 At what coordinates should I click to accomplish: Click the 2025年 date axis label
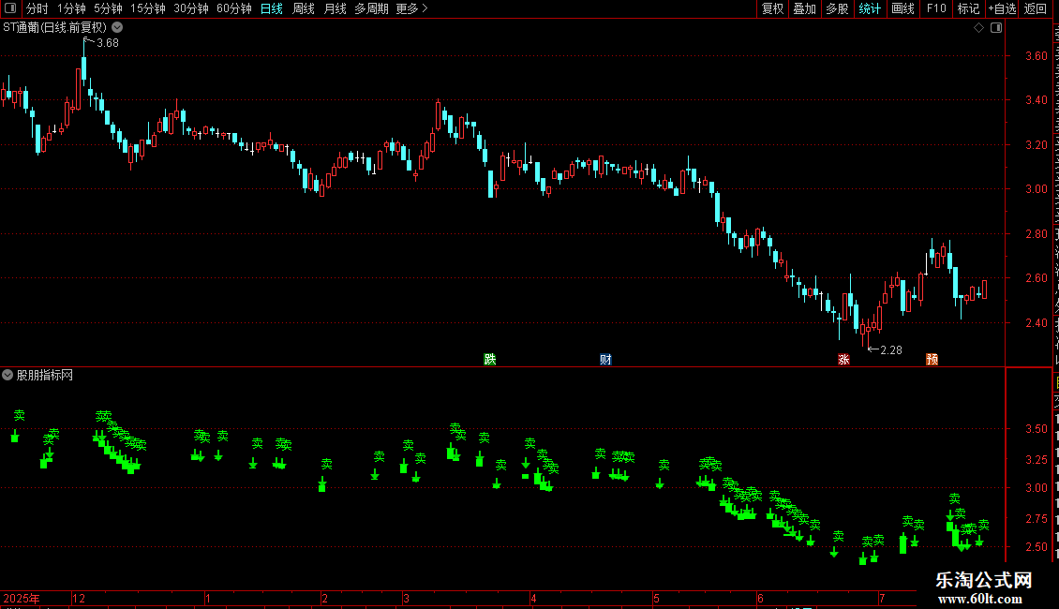coord(22,598)
